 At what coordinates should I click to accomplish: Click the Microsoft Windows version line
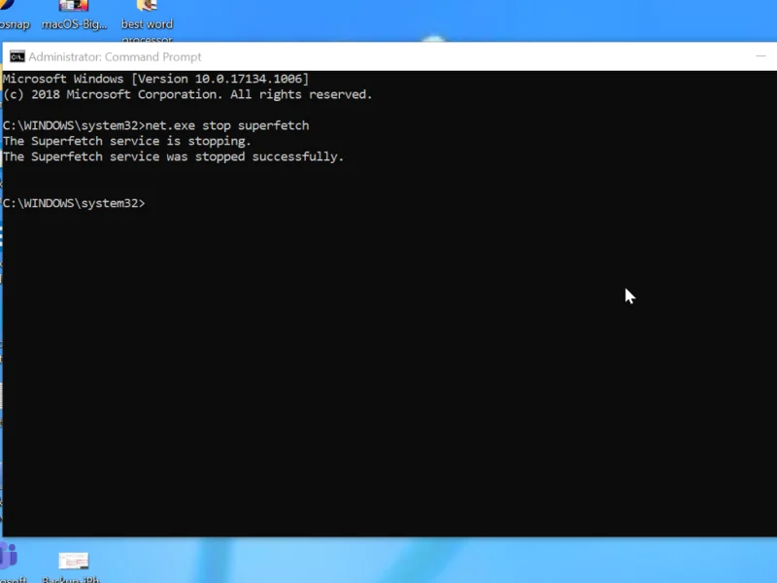(155, 79)
